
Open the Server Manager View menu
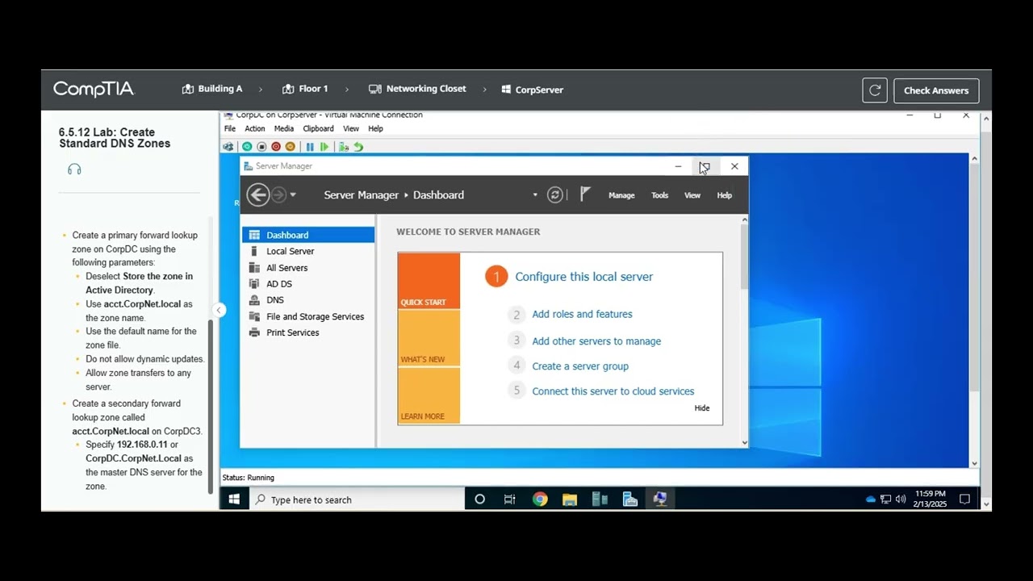(x=692, y=195)
